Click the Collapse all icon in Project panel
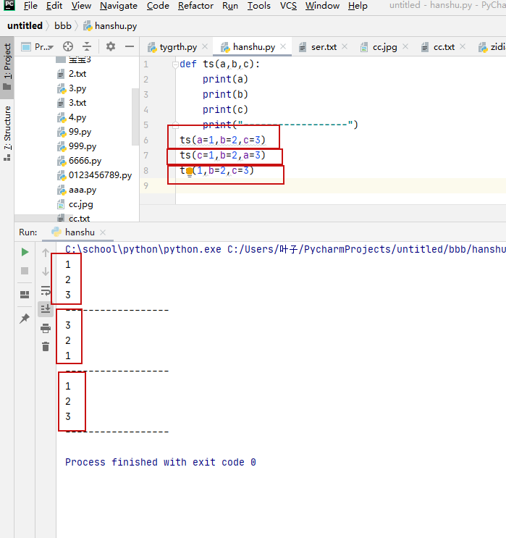 coord(87,46)
